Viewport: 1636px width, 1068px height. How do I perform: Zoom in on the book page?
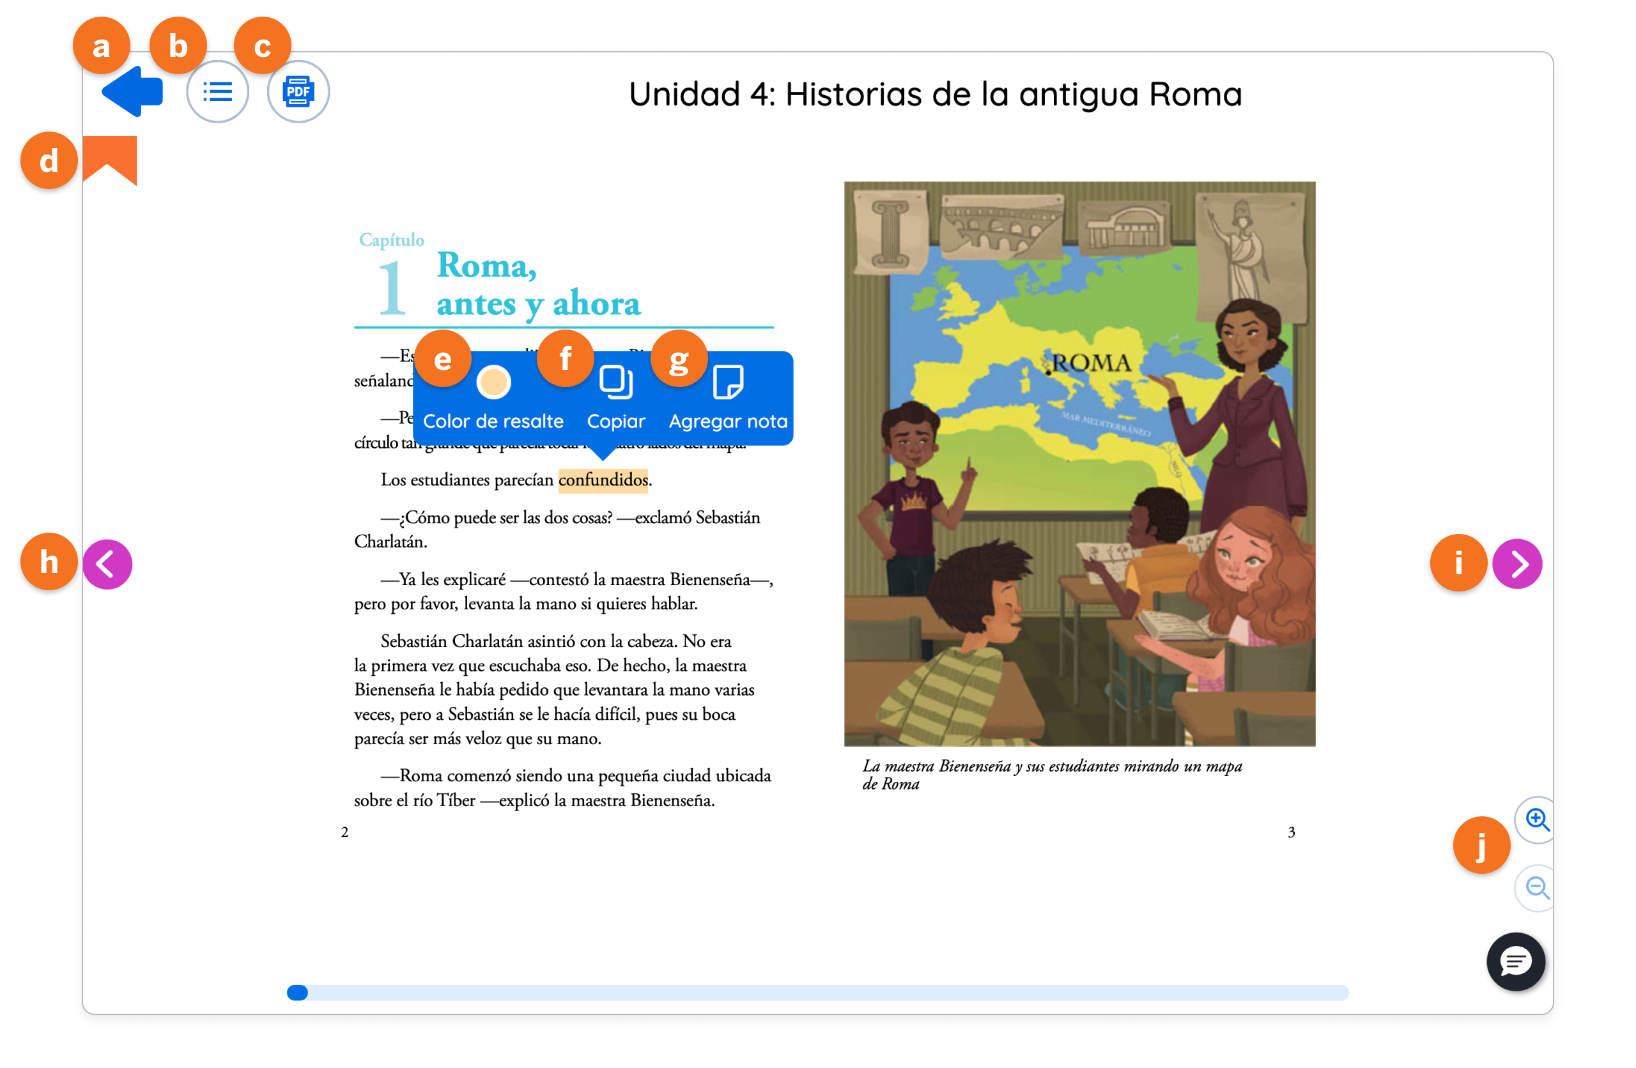pos(1536,820)
